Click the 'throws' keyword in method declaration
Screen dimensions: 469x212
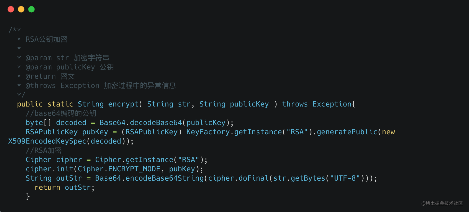coord(295,104)
